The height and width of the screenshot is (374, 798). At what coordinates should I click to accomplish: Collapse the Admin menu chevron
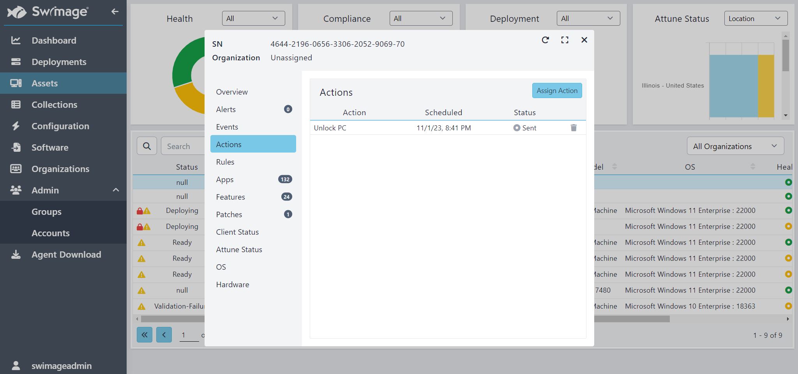coord(116,190)
